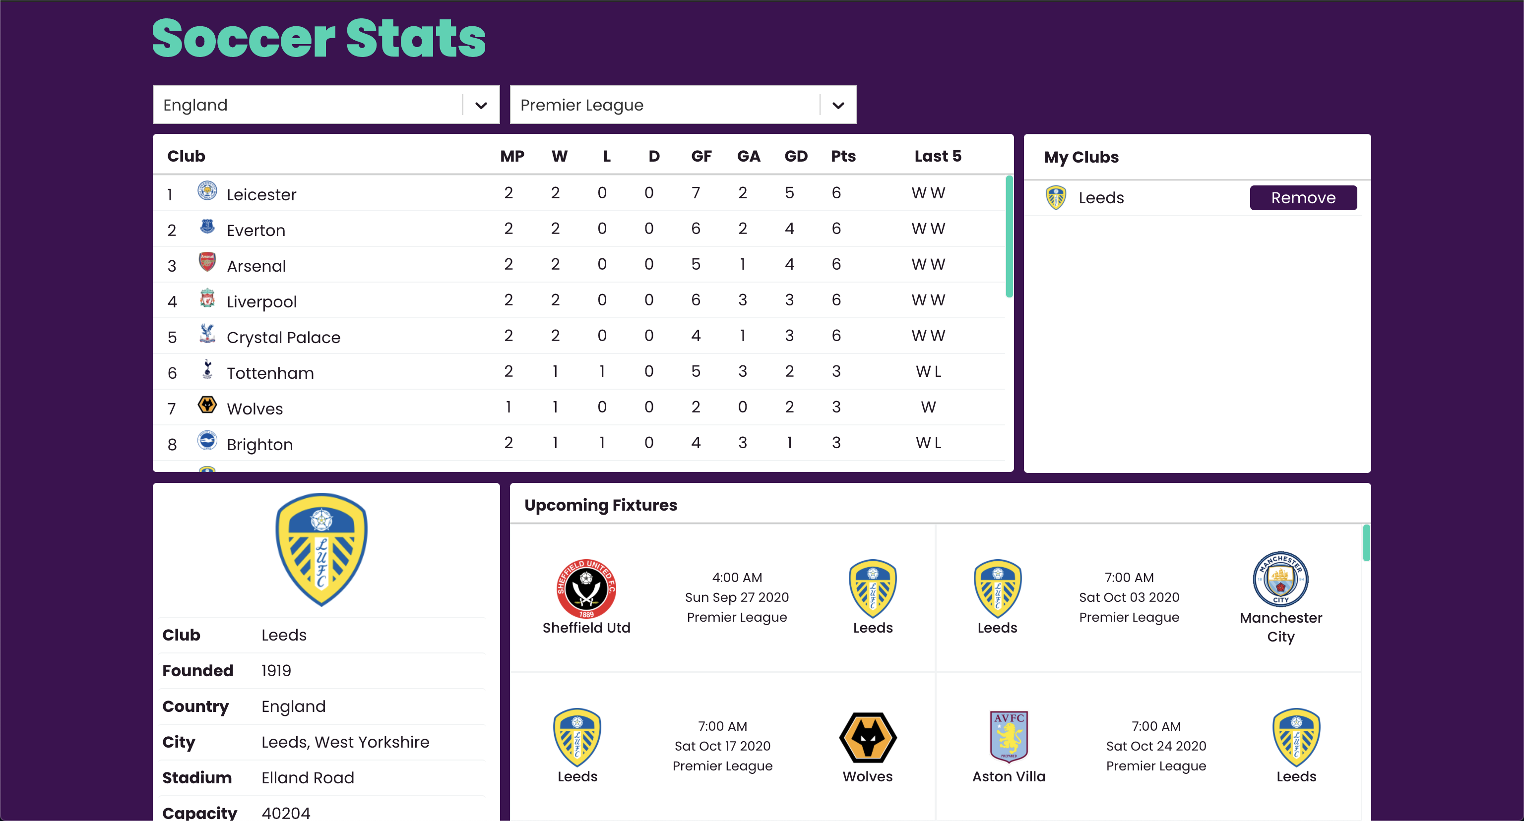The height and width of the screenshot is (821, 1524).
Task: Open the Crystal Palace club row
Action: (x=578, y=336)
